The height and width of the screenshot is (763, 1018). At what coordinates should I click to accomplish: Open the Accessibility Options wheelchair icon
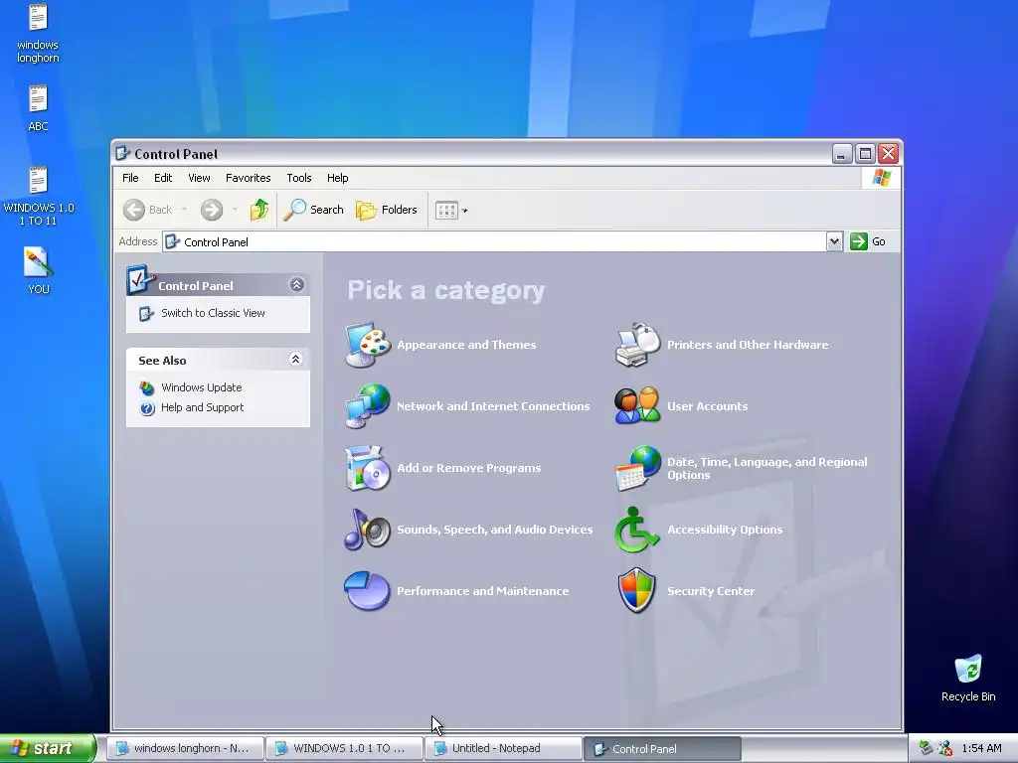pos(637,530)
